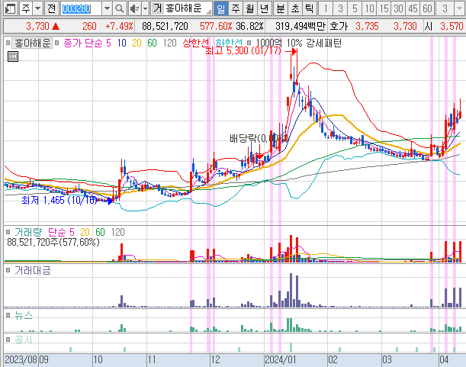Open the data table grid icon

(13, 56)
